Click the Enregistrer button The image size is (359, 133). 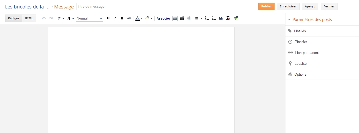click(288, 6)
